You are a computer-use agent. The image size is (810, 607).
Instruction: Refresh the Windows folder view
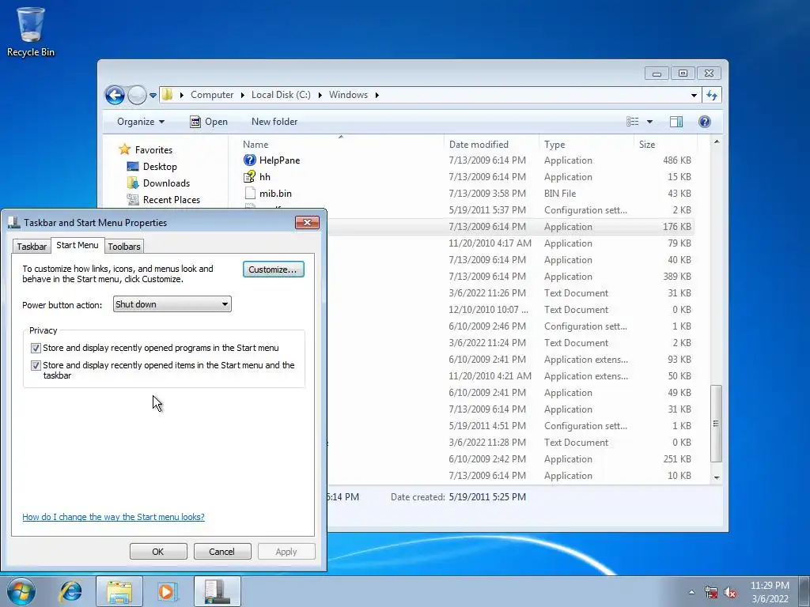pos(712,95)
